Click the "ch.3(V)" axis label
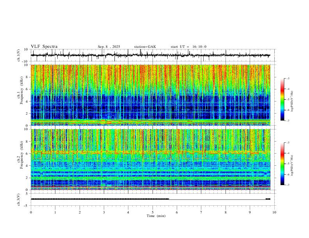Viewport: 309px width, 238px height. coord(19,200)
